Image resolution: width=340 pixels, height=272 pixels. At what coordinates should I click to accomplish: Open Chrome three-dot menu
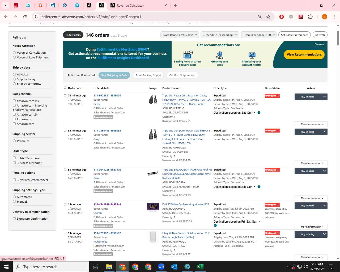[334, 17]
